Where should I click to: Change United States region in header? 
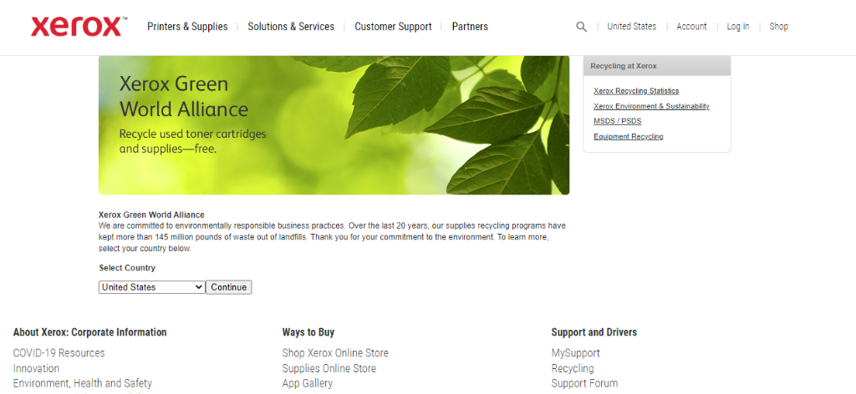(632, 26)
